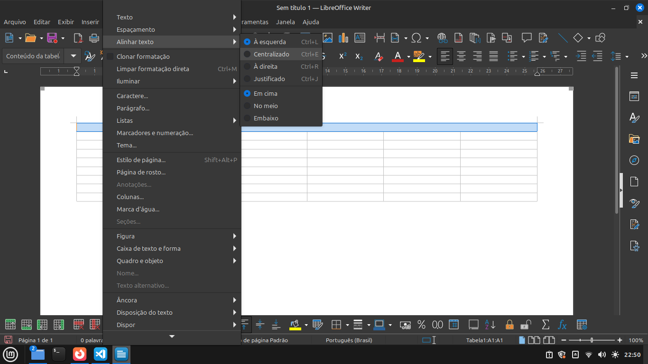
Task: Open the 'Listas' submenu
Action: pos(172,120)
